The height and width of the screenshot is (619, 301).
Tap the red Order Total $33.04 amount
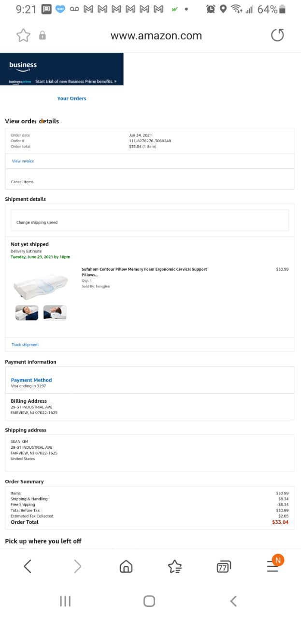[x=280, y=522]
